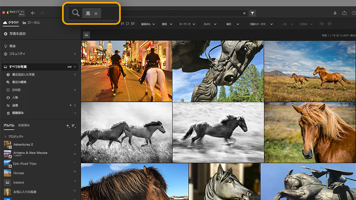
Task: Open the Horses album
Action: [18, 173]
